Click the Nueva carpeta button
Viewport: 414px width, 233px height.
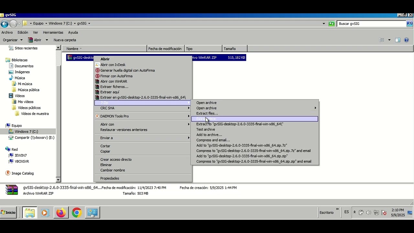tap(65, 40)
